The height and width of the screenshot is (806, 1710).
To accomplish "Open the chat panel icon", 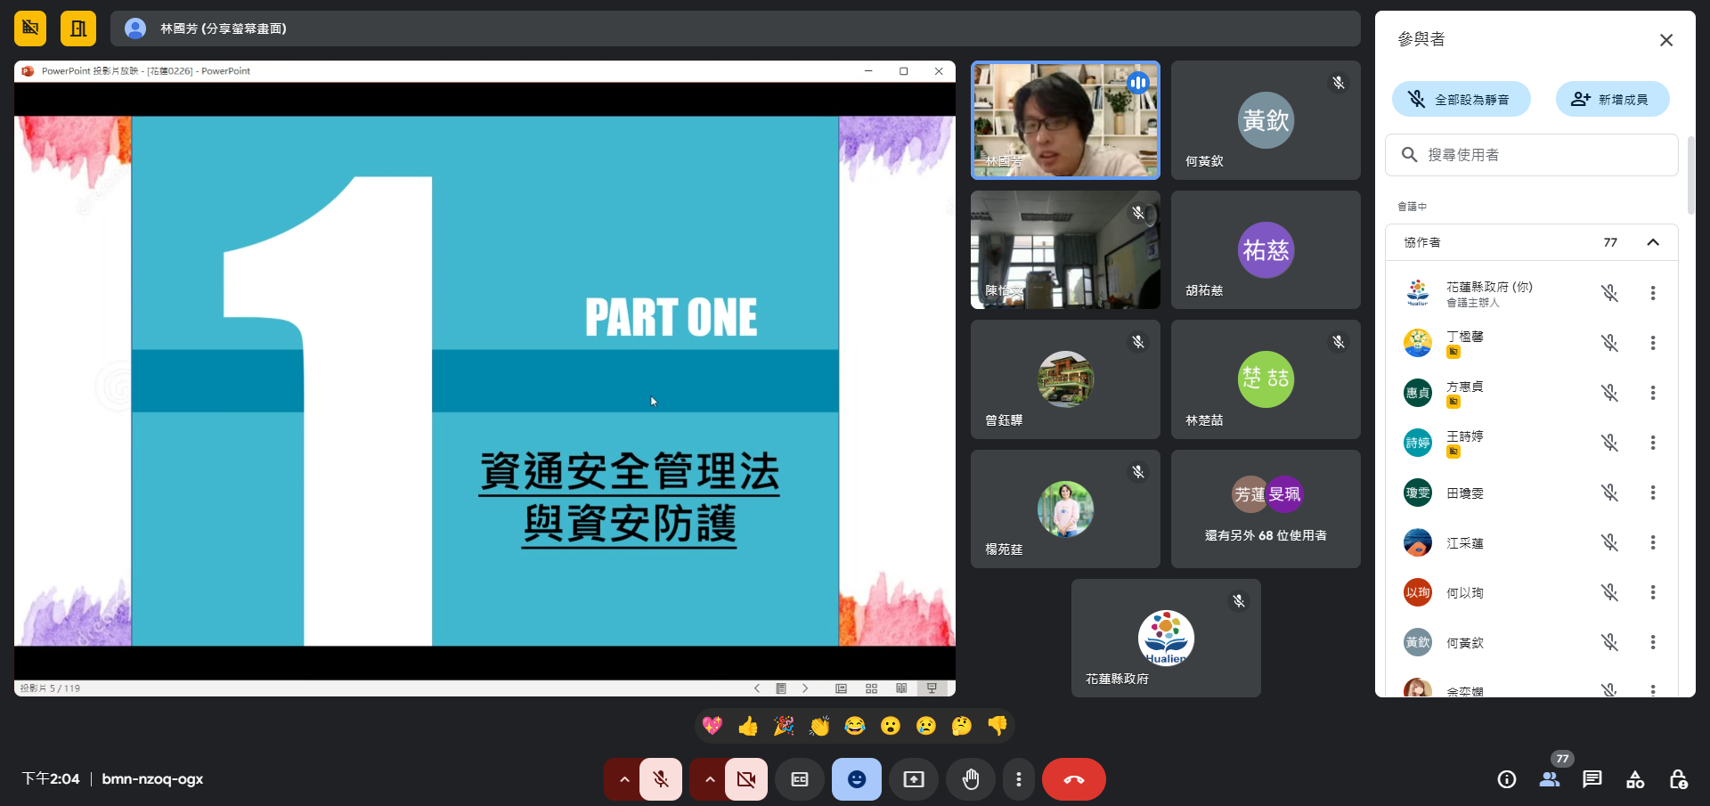I will [1592, 779].
